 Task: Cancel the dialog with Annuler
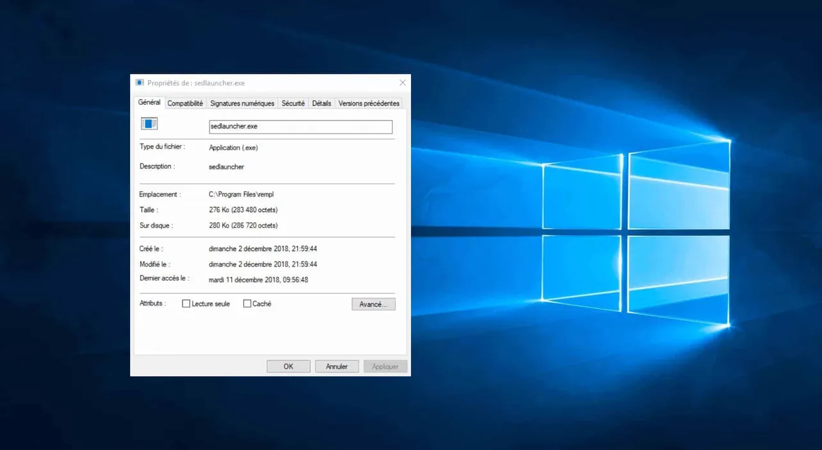(x=337, y=366)
